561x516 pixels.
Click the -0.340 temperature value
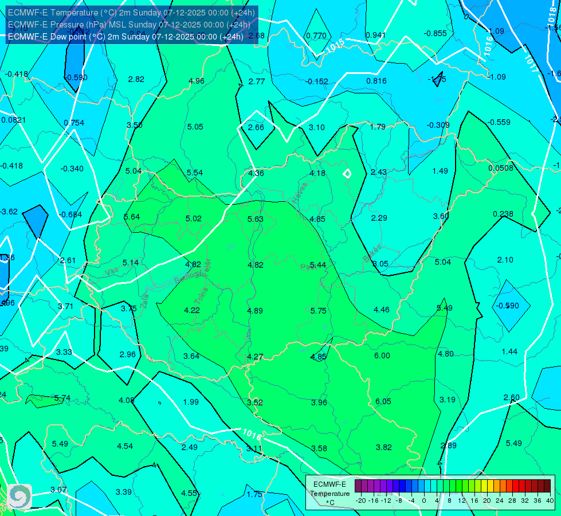coord(72,169)
